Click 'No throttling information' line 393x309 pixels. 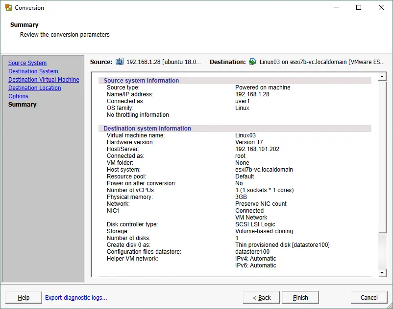coord(138,115)
